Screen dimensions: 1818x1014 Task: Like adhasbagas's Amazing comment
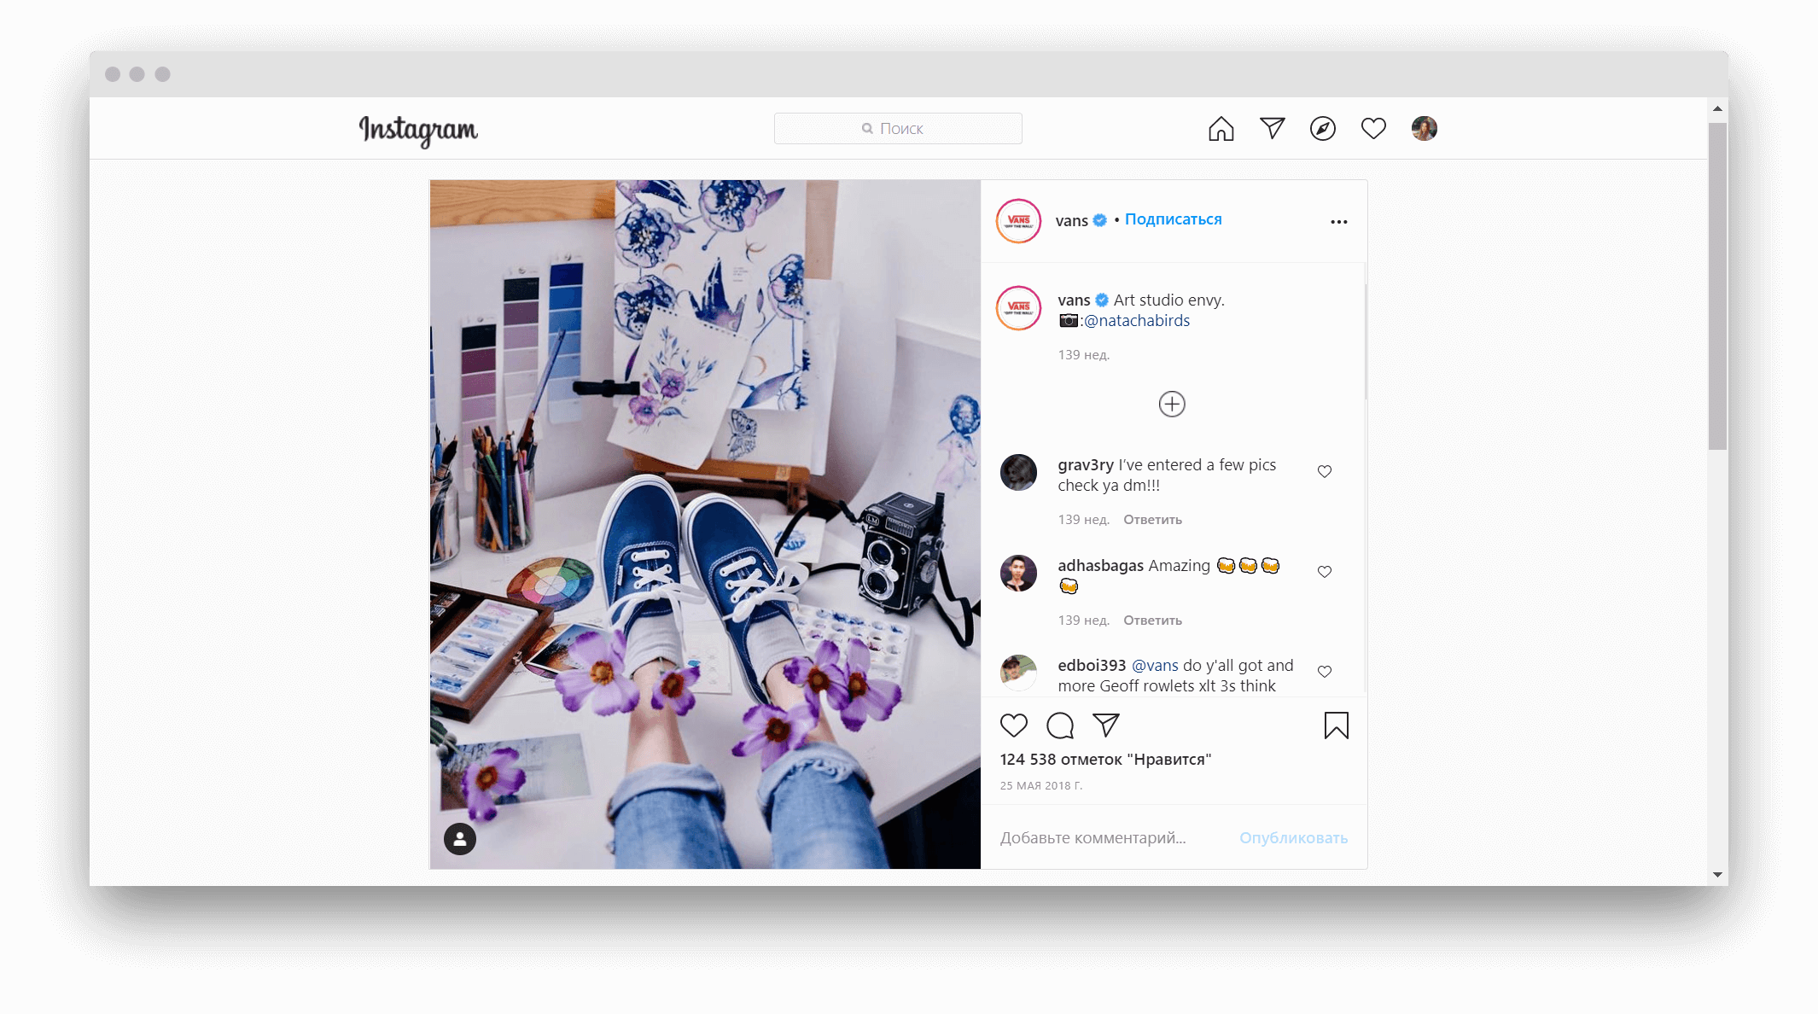point(1325,572)
